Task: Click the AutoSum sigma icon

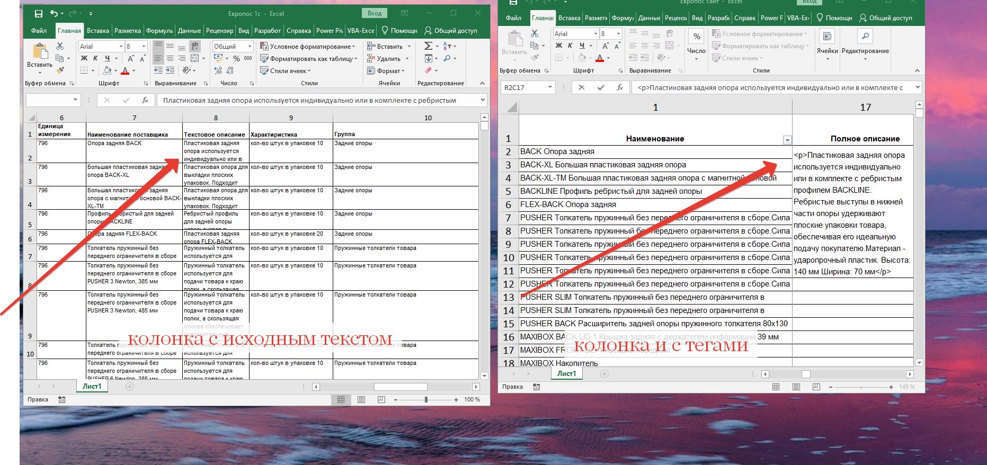Action: pyautogui.click(x=428, y=46)
